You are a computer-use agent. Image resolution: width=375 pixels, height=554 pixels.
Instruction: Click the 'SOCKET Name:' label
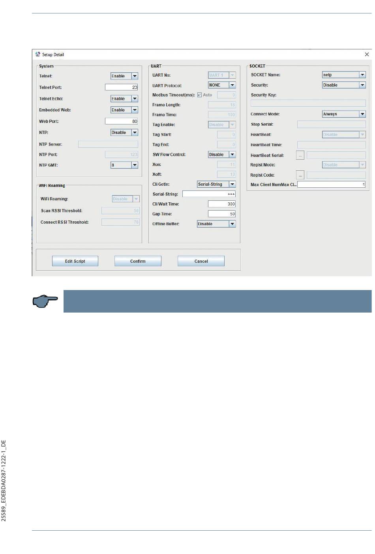point(266,75)
